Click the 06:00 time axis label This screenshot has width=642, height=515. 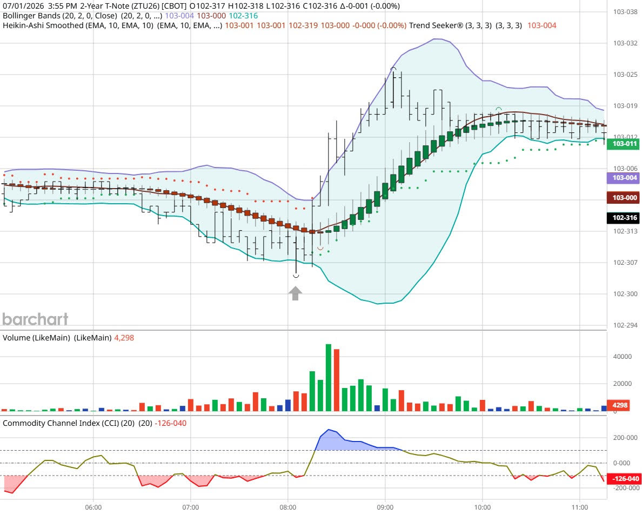click(x=93, y=507)
